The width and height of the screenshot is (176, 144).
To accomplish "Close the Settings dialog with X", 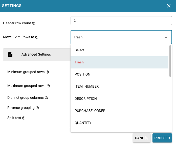I will click(x=169, y=6).
